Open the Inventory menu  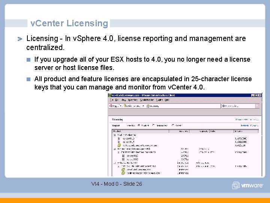pyautogui.click(x=133, y=100)
